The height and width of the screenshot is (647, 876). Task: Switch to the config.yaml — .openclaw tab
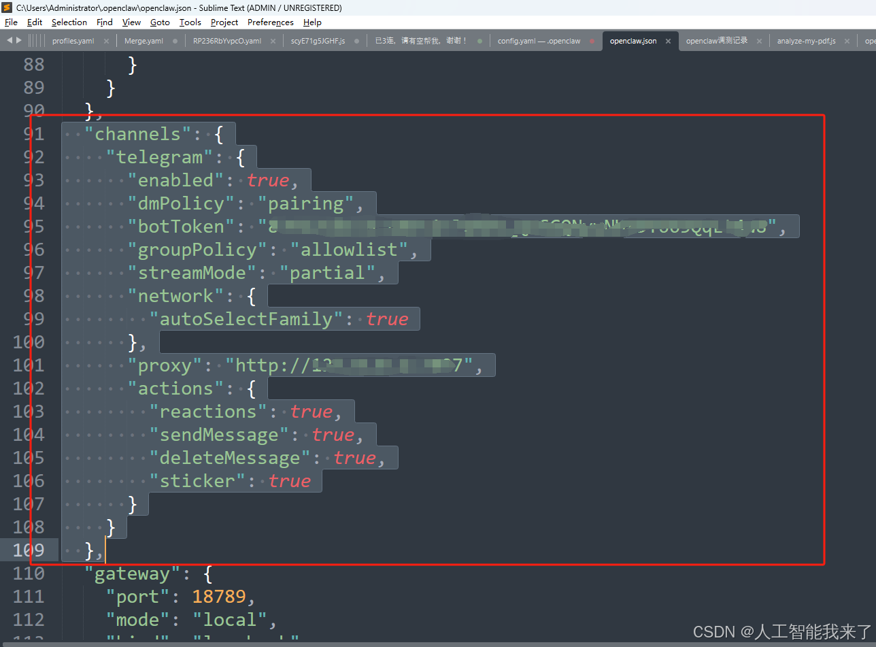pyautogui.click(x=539, y=41)
